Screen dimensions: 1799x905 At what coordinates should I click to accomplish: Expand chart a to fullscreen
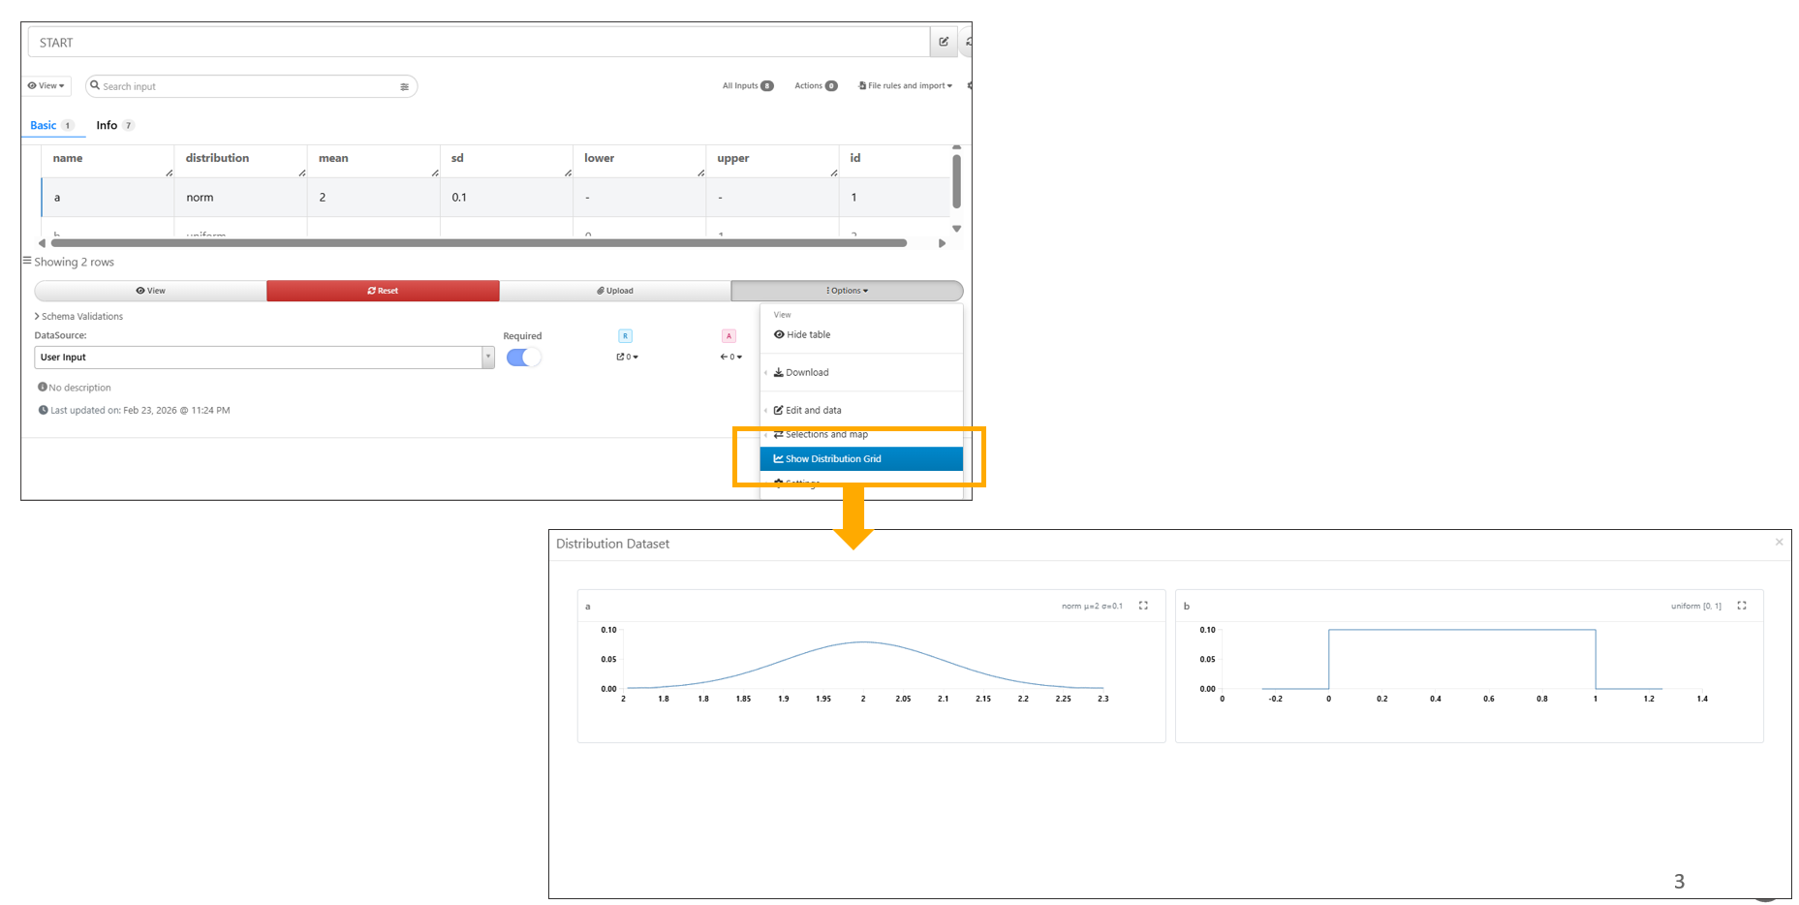1143,606
